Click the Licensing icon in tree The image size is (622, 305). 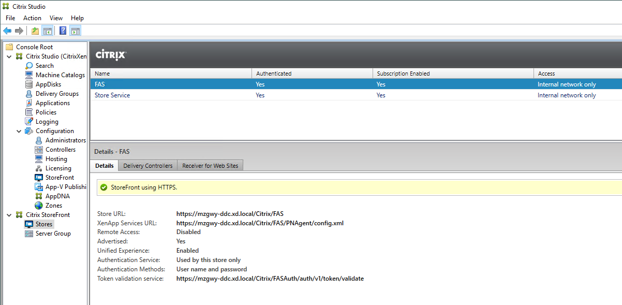(x=39, y=168)
